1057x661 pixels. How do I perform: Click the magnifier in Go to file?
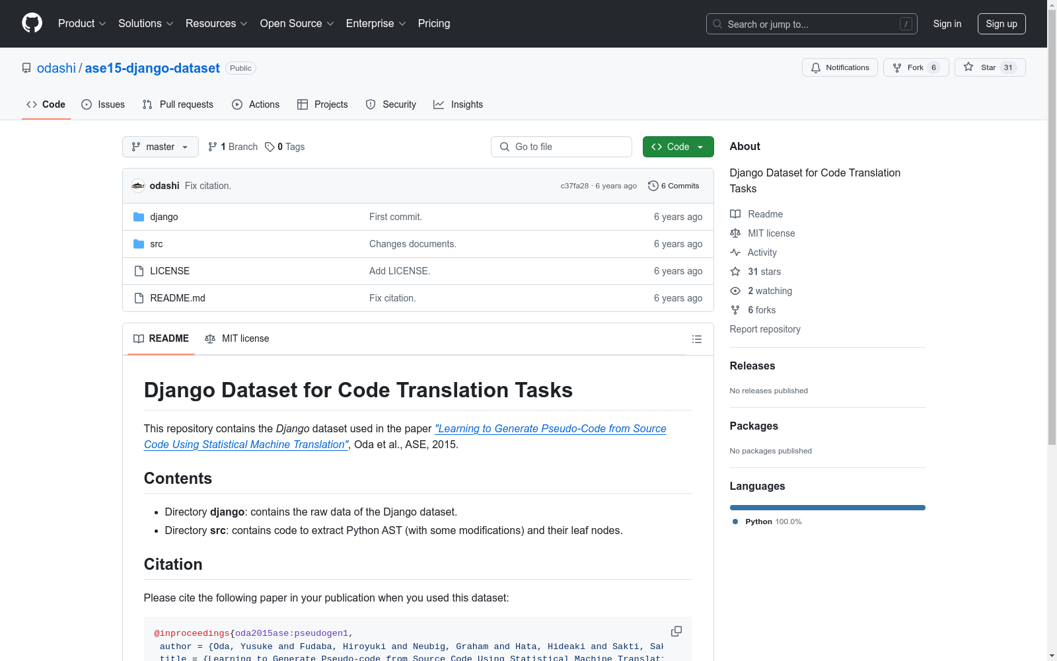click(505, 147)
